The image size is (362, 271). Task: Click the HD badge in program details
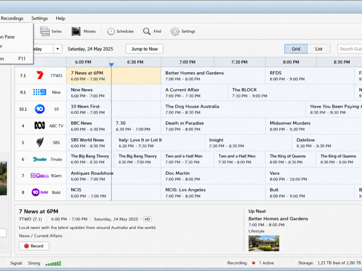[148, 219]
